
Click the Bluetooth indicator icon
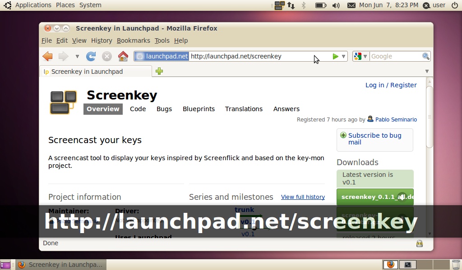pyautogui.click(x=304, y=5)
